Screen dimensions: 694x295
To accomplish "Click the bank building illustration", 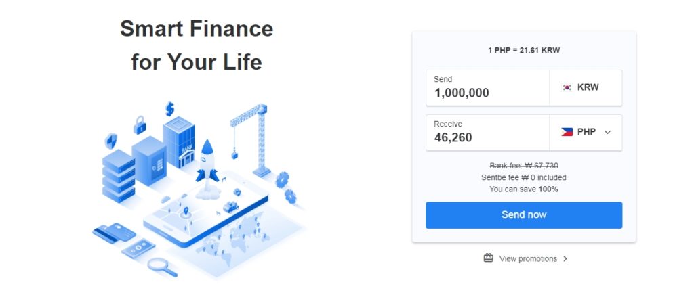I will coord(179,142).
